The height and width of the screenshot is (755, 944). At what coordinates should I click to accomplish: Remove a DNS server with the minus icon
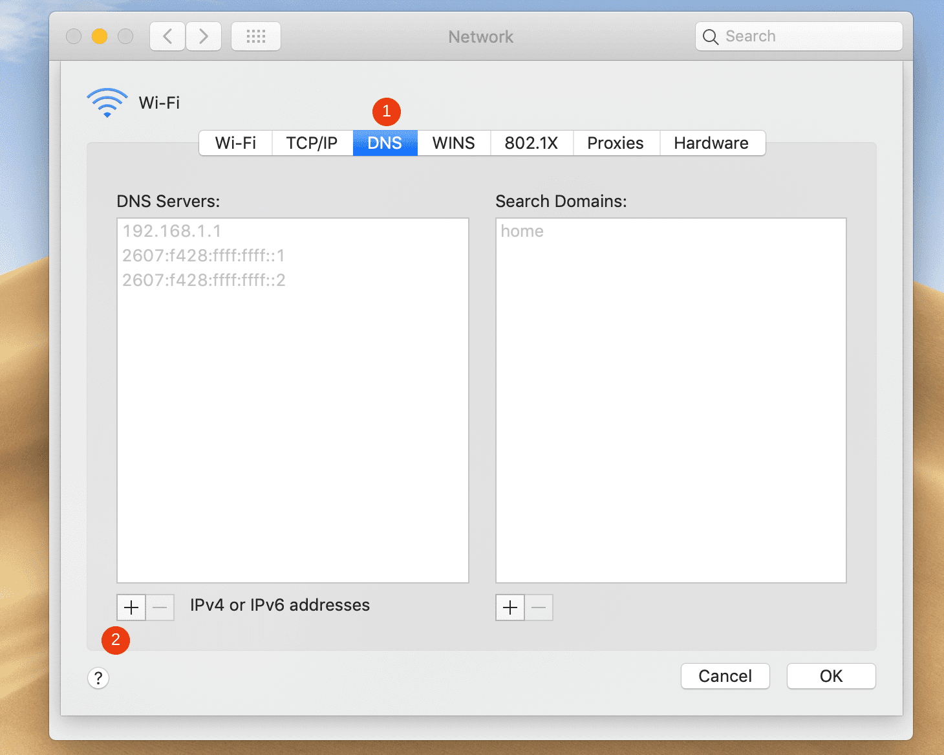pos(160,607)
